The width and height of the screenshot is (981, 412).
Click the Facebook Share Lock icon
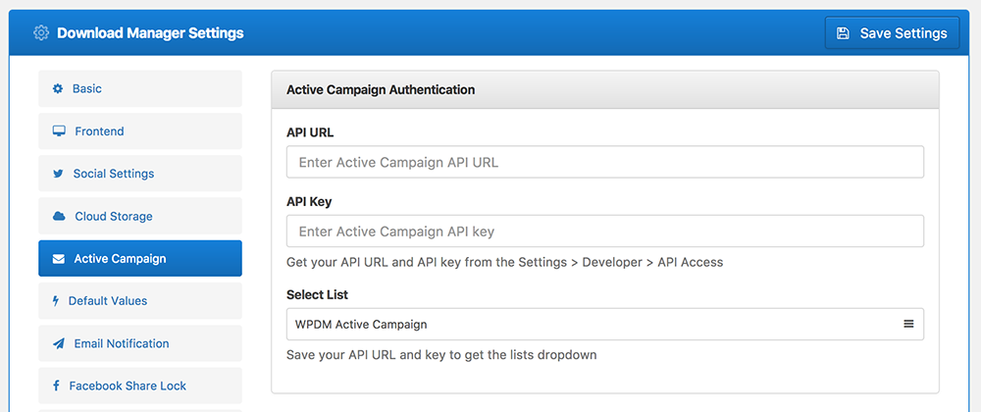click(x=56, y=386)
